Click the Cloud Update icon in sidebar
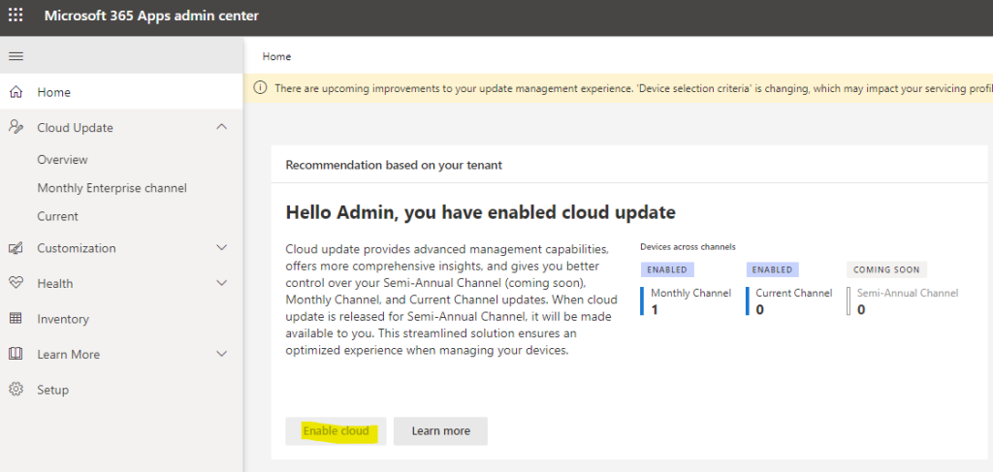This screenshot has width=993, height=472. pyautogui.click(x=16, y=127)
